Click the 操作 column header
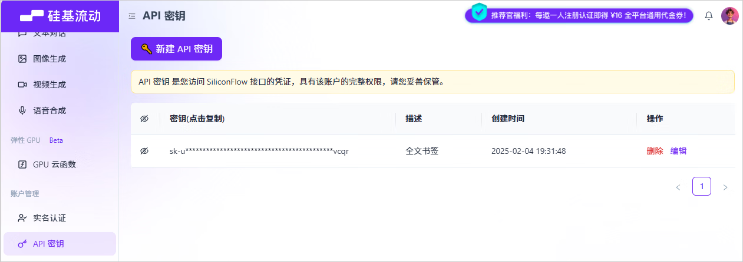 655,119
